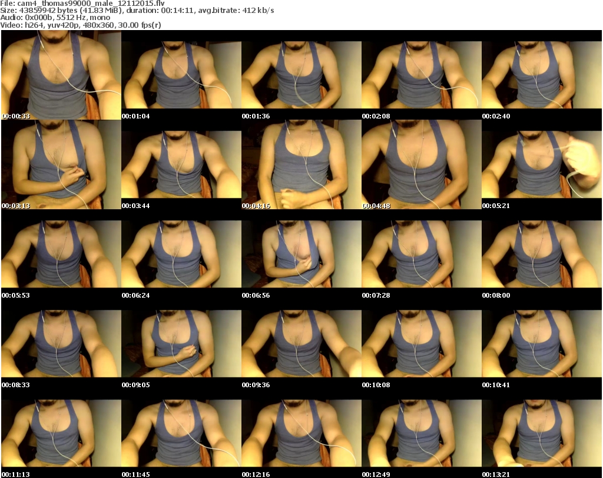Open the frame at 00:02:08
This screenshot has width=603, height=478.
[x=421, y=75]
